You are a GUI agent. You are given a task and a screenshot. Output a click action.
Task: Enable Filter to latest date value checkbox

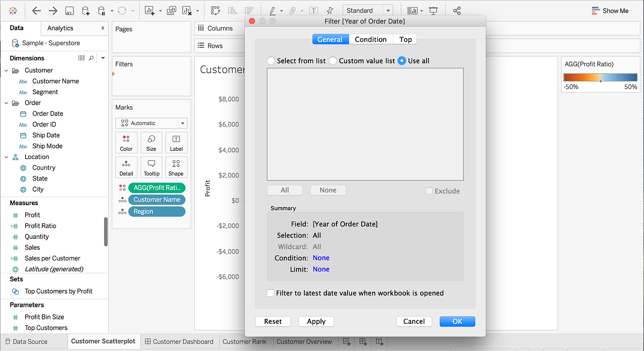click(x=271, y=293)
